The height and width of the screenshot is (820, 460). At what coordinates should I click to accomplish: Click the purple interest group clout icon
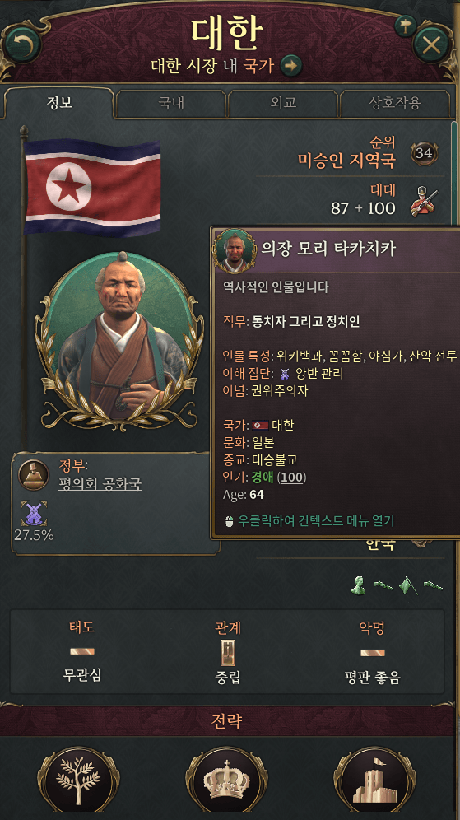[34, 513]
